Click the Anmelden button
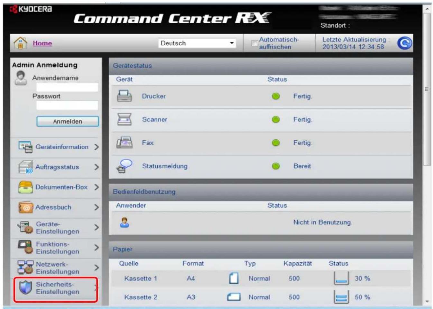Screen dimensions: 433x309 tap(68, 121)
